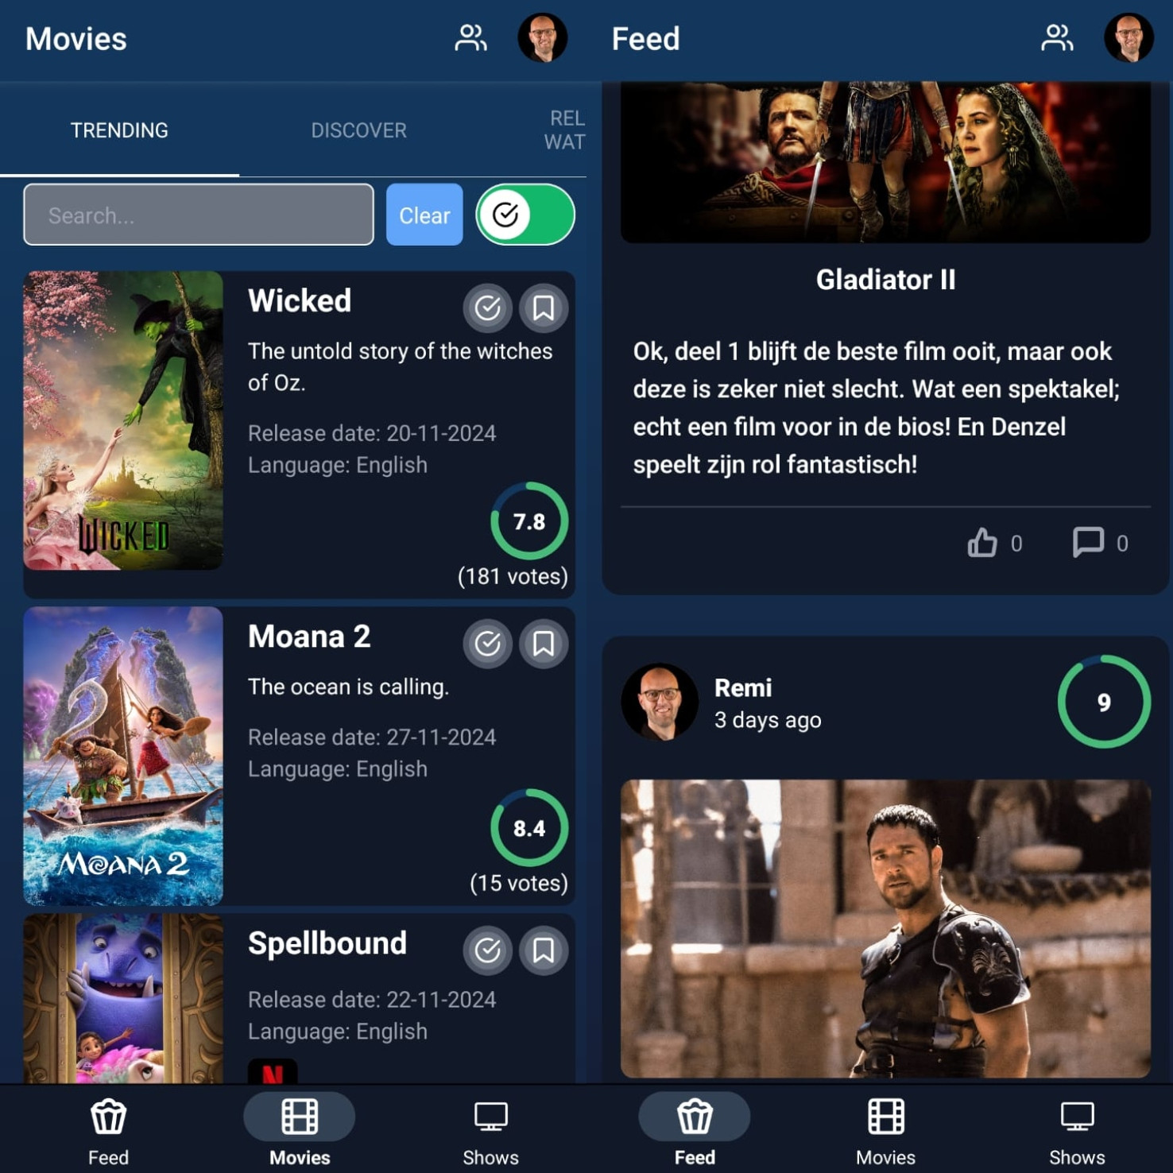
Task: Select Feed in Feed screen navigation
Action: (x=695, y=1132)
